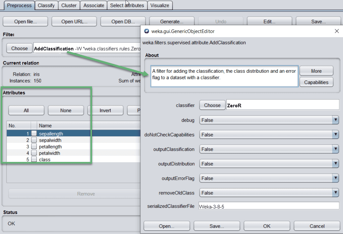Expand the removeOldClass dropdown
Image resolution: width=343 pixels, height=234 pixels.
click(x=335, y=192)
